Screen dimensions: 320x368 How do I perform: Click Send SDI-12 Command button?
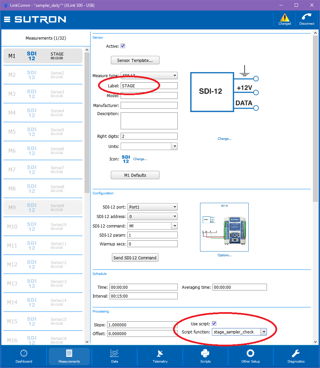135,257
